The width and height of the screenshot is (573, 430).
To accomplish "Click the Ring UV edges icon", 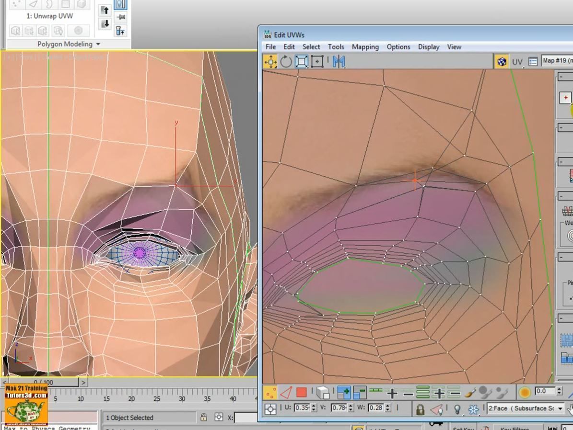I will (423, 392).
